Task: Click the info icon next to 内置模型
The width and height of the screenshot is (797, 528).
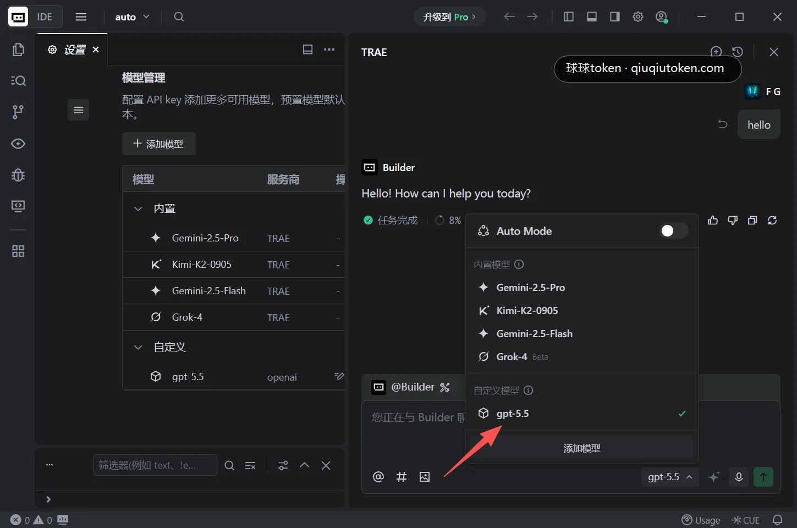Action: point(519,265)
